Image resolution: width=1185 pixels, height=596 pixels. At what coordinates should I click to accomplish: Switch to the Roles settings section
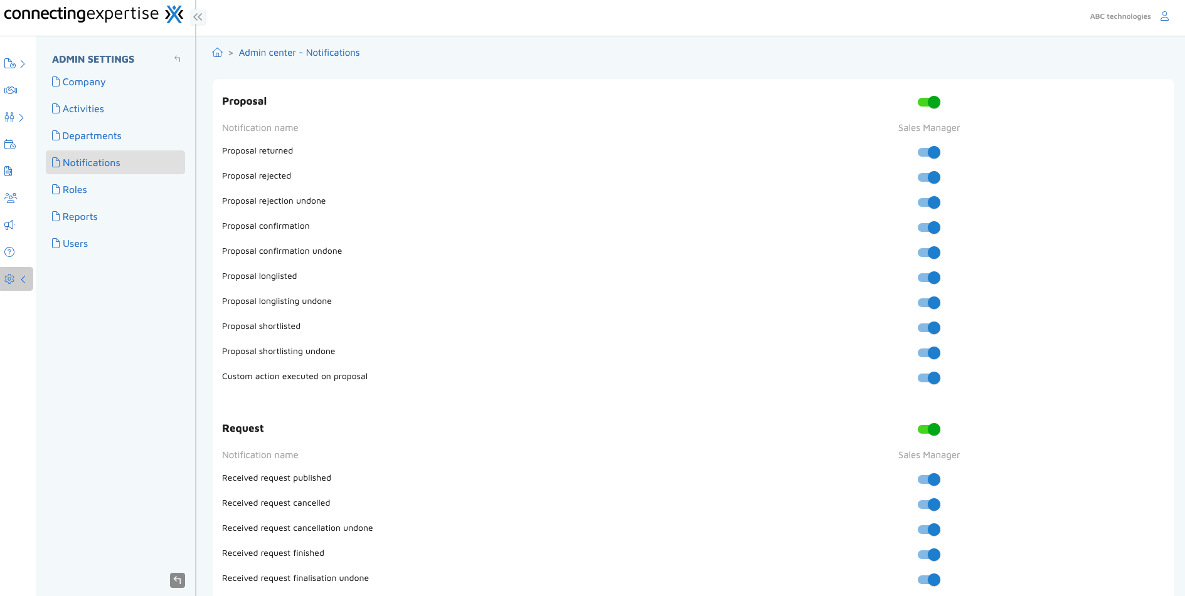pos(74,189)
